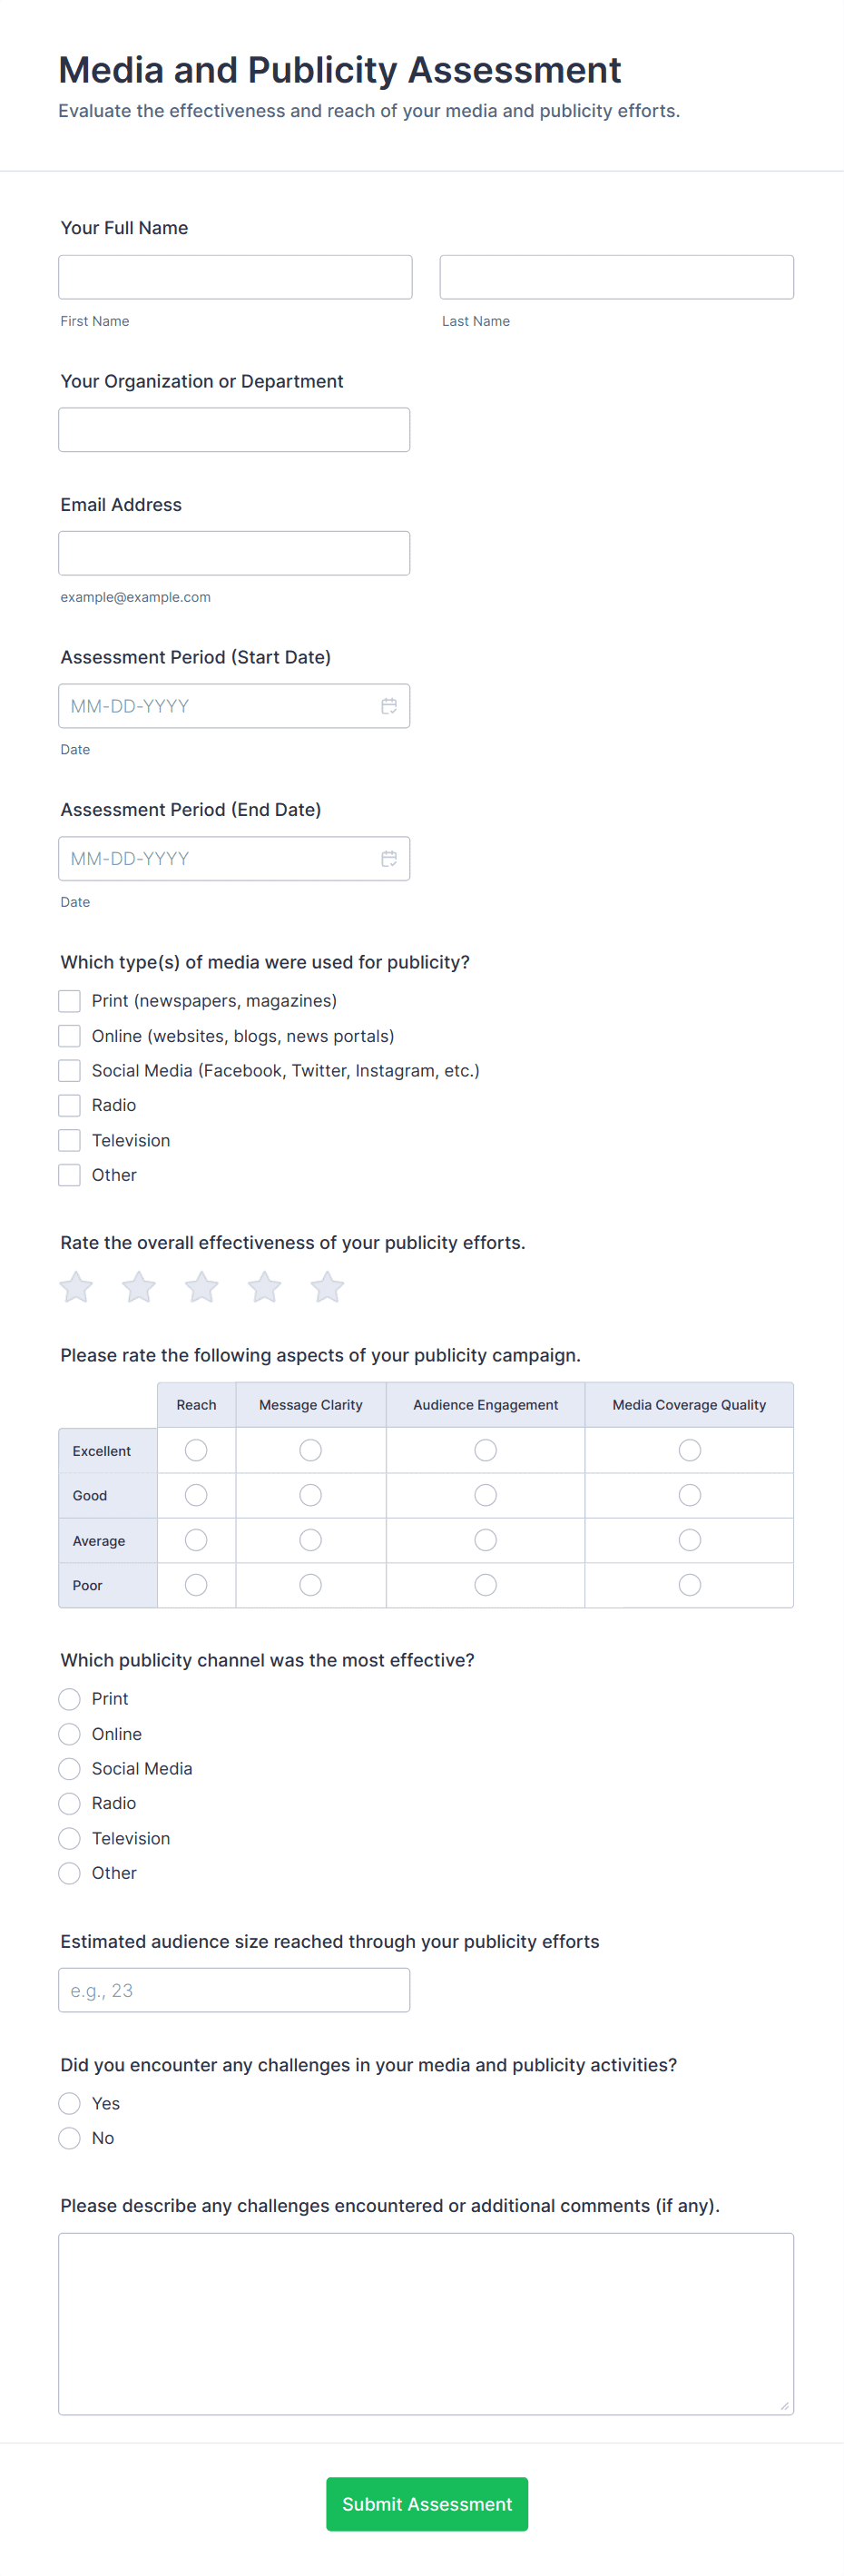
Task: Rate effectiveness with the first star
Action: (76, 1287)
